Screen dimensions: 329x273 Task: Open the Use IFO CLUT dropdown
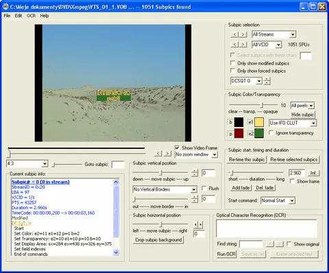313,123
